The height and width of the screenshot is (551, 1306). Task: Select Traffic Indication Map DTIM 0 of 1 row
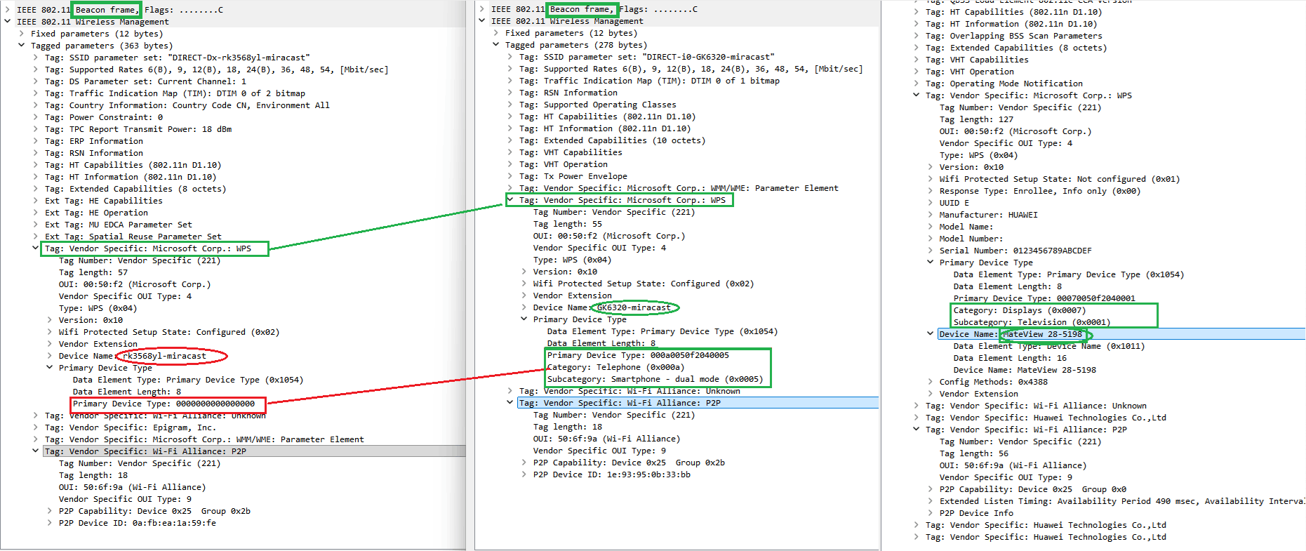[650, 81]
